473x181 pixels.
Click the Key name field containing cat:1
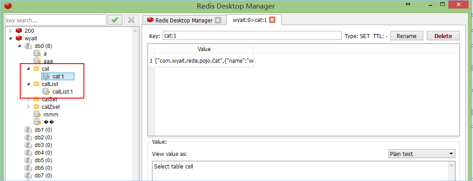pyautogui.click(x=252, y=35)
